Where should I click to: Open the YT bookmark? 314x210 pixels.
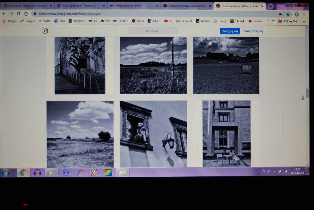(168, 21)
